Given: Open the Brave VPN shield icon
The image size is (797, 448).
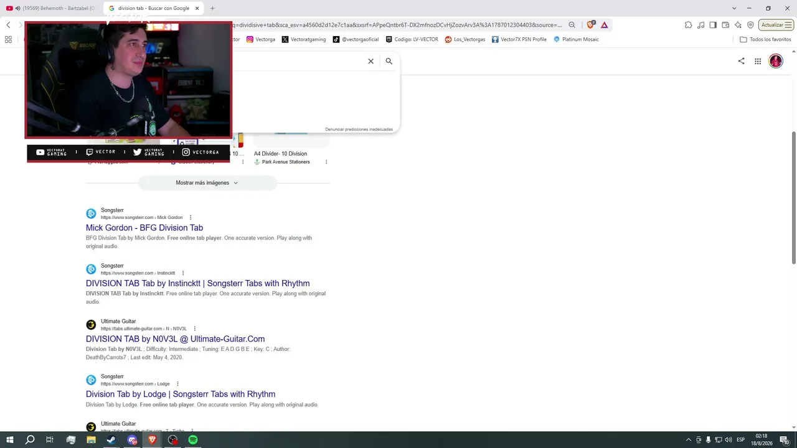Looking at the screenshot, I should coord(750,25).
